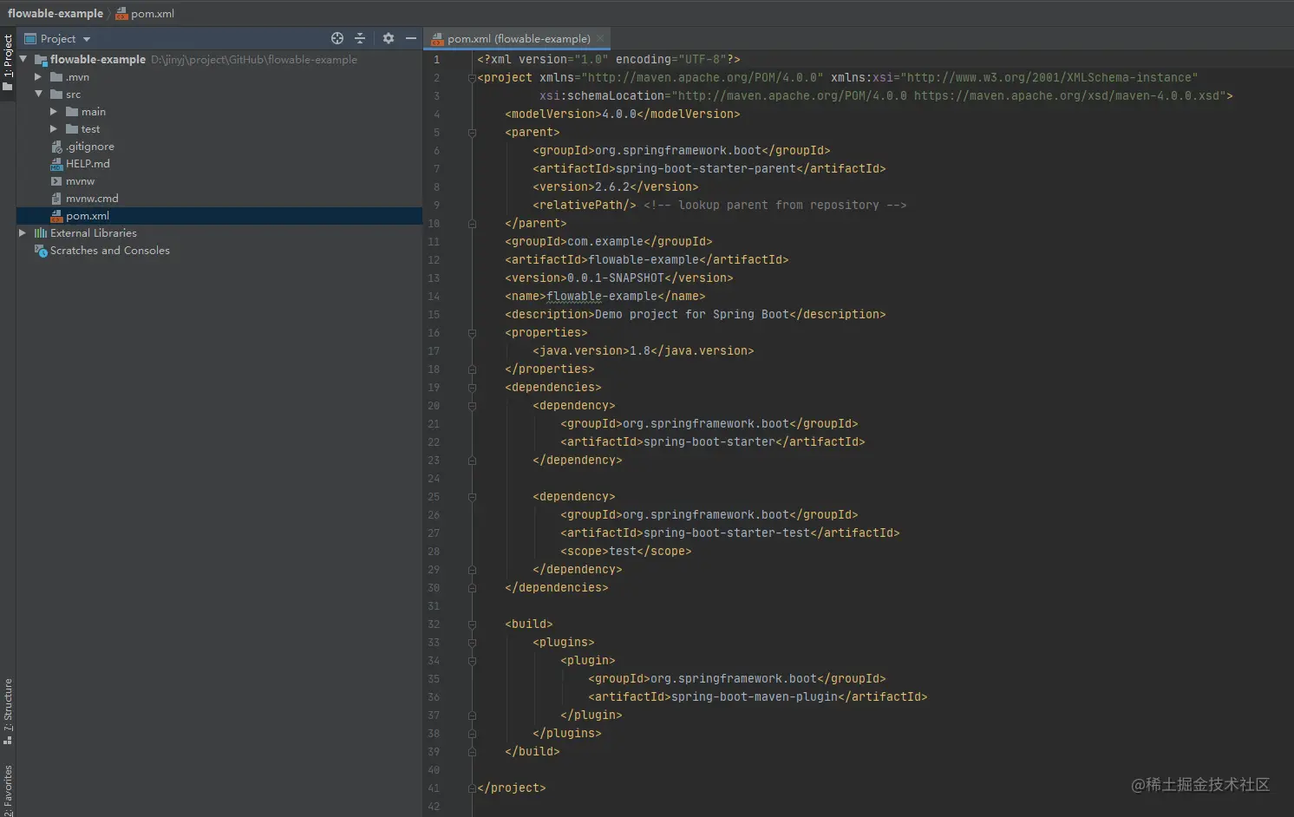Hide the Project tool window

[x=410, y=38]
